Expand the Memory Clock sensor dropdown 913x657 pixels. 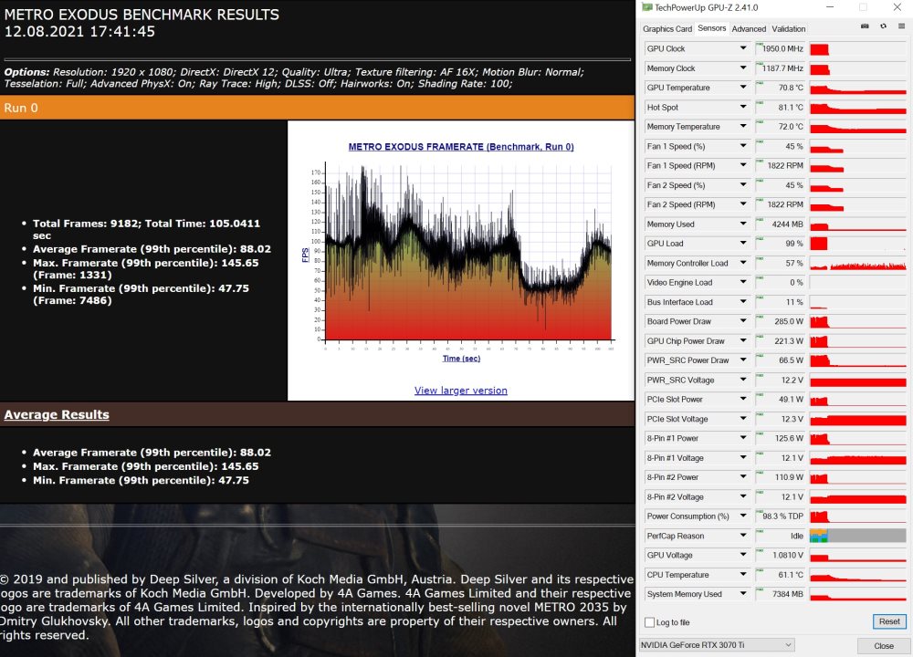coord(743,68)
